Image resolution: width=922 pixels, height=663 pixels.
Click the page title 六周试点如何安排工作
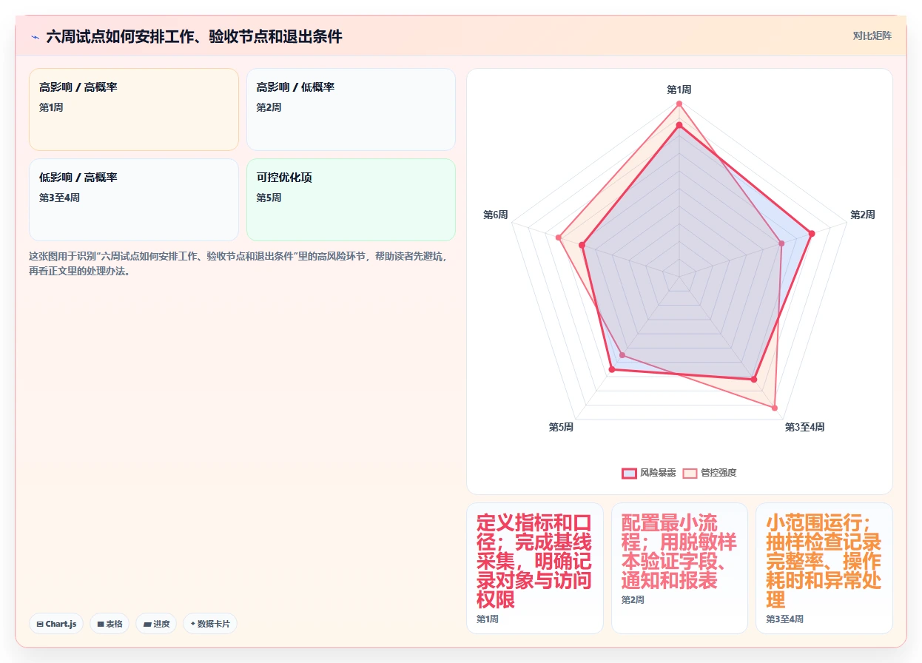pos(195,36)
